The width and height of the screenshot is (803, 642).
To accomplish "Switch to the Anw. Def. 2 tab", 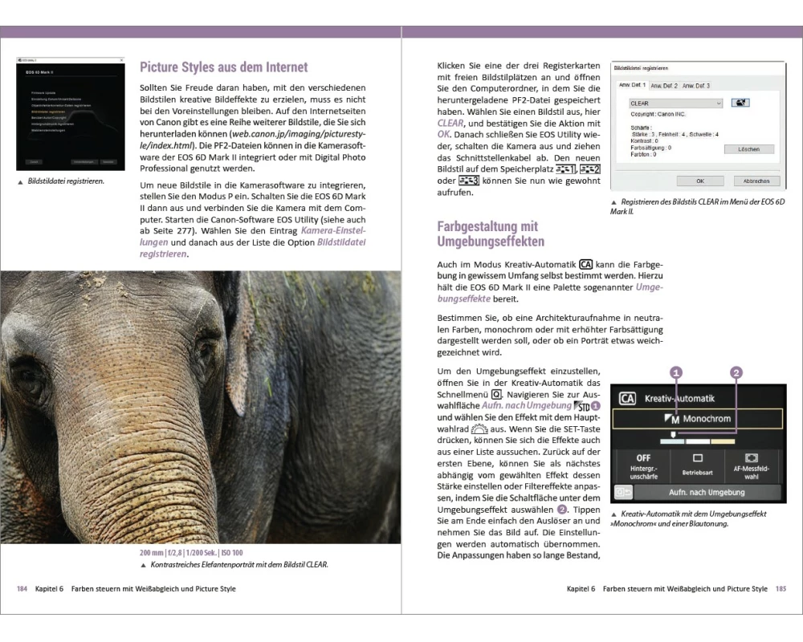I will [x=664, y=85].
